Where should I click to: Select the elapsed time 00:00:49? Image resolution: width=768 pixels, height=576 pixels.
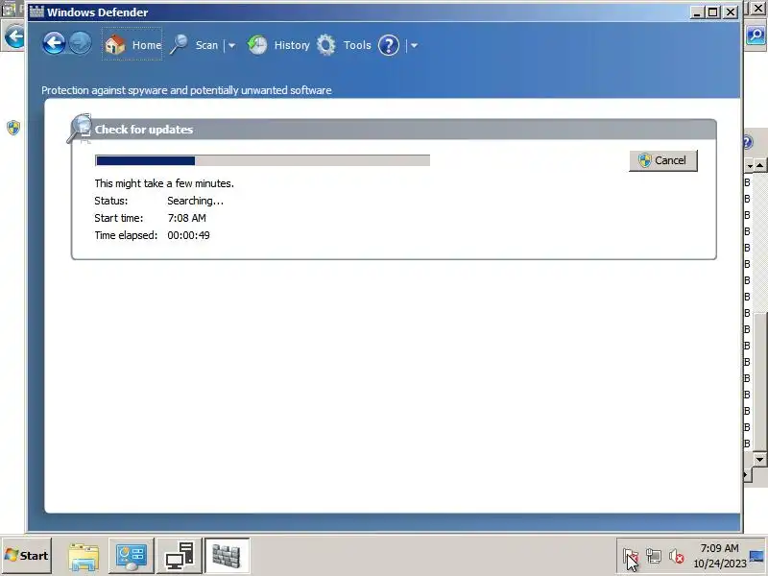pyautogui.click(x=188, y=235)
